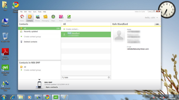179x100 pixels.
Task: Collapse the device panel arrow
Action: point(39,80)
